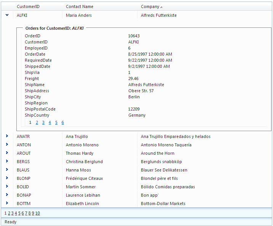The image size is (273, 226).
Task: Collapse the ALFKI customer row
Action: click(x=7, y=15)
